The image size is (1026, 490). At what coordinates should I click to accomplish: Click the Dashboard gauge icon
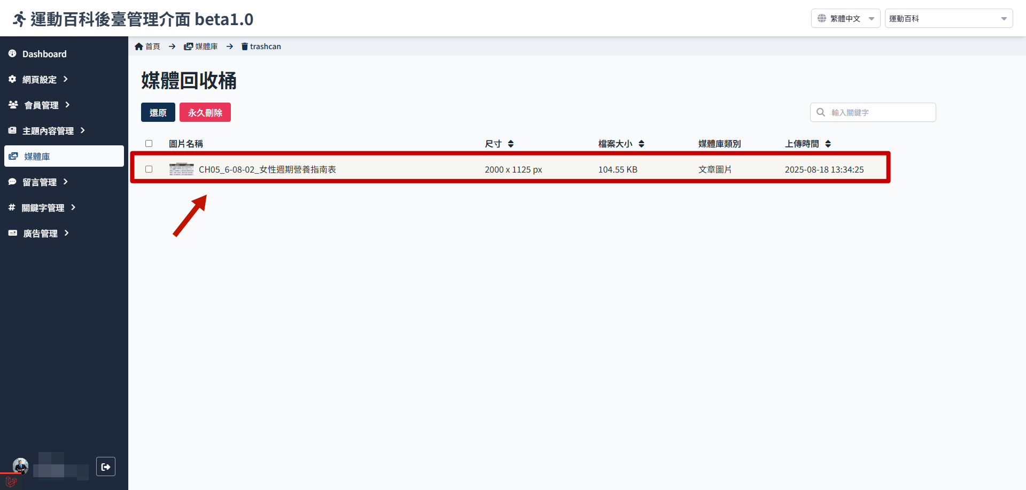coord(12,53)
